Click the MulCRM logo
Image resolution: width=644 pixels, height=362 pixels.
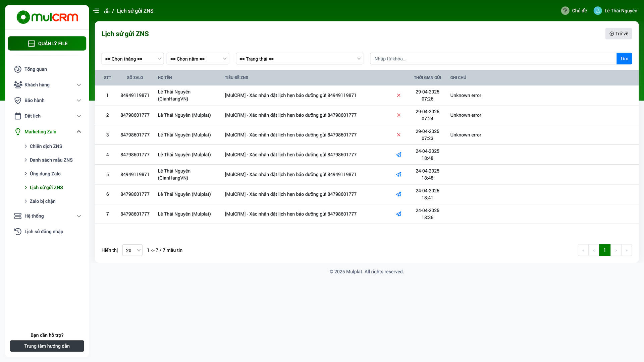click(x=47, y=17)
